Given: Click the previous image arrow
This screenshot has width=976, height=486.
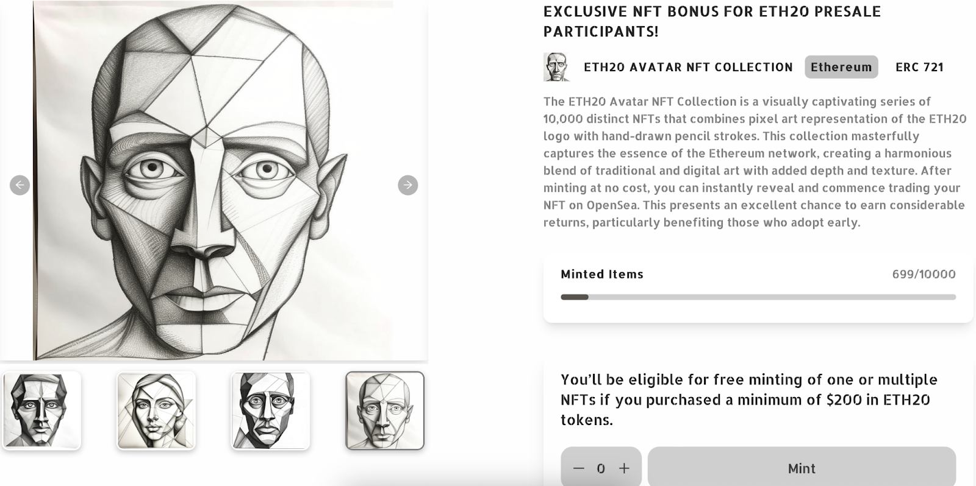Looking at the screenshot, I should (20, 185).
